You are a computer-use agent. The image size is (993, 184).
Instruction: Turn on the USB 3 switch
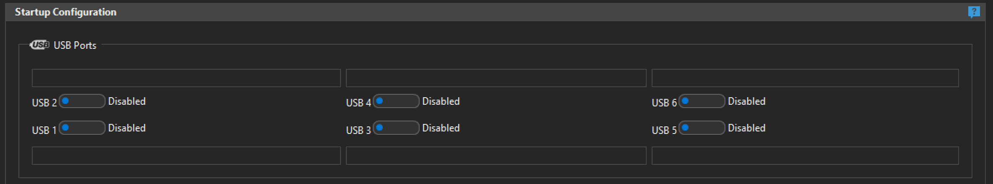coord(396,128)
